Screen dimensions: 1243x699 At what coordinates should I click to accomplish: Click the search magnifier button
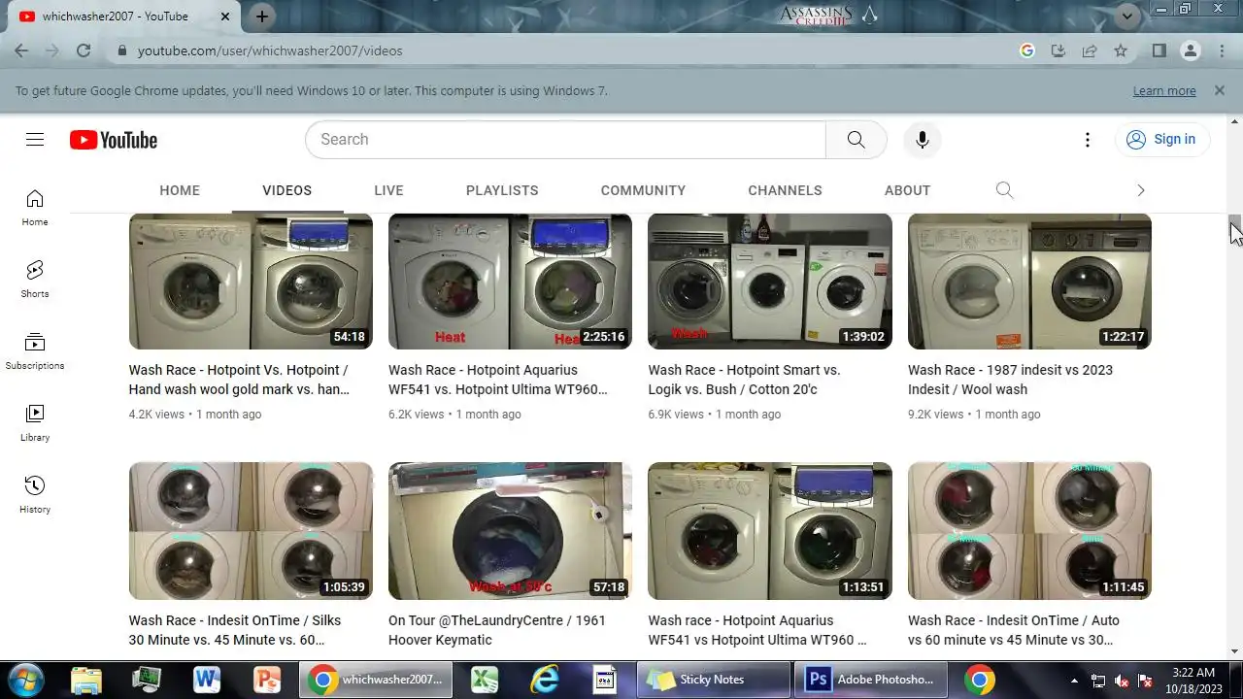(x=856, y=140)
